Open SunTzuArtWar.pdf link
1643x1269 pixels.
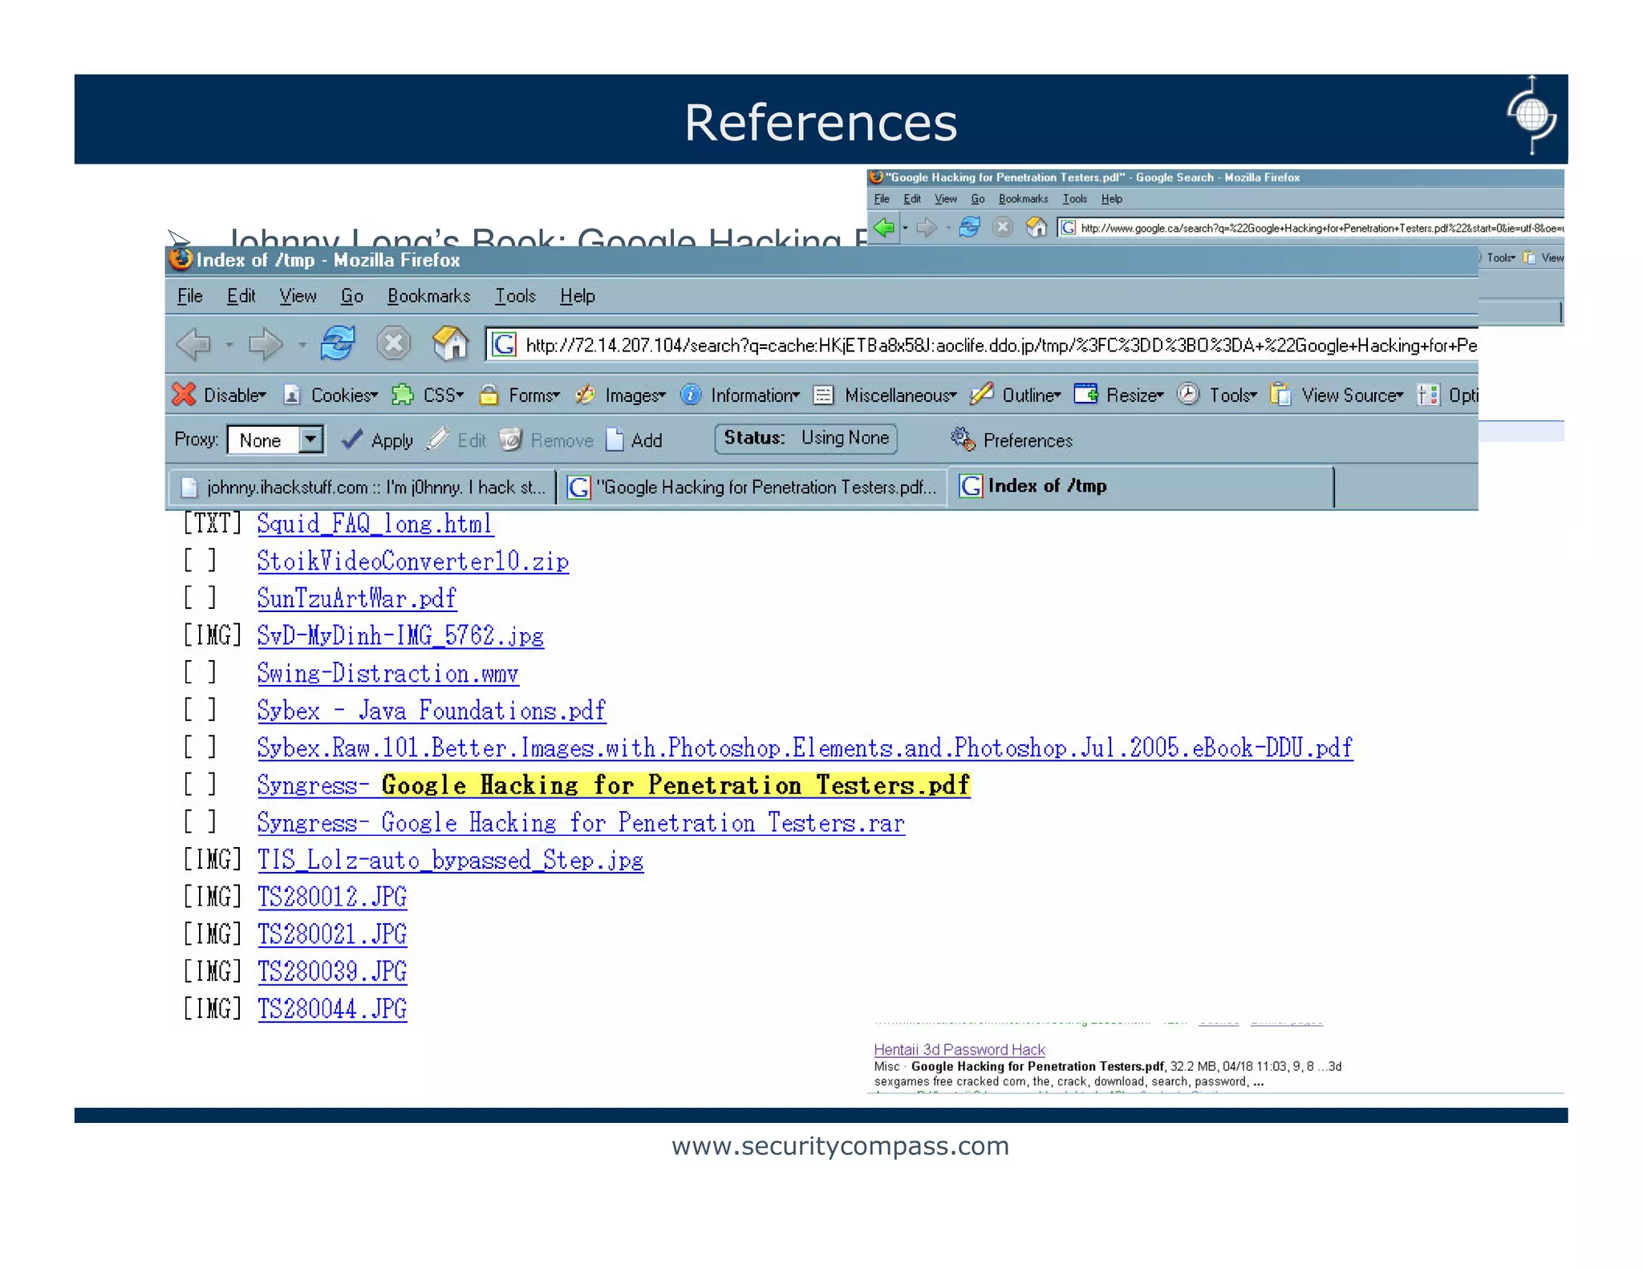pyautogui.click(x=357, y=598)
